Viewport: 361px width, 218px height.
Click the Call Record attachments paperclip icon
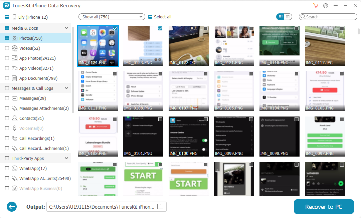pyautogui.click(x=14, y=148)
